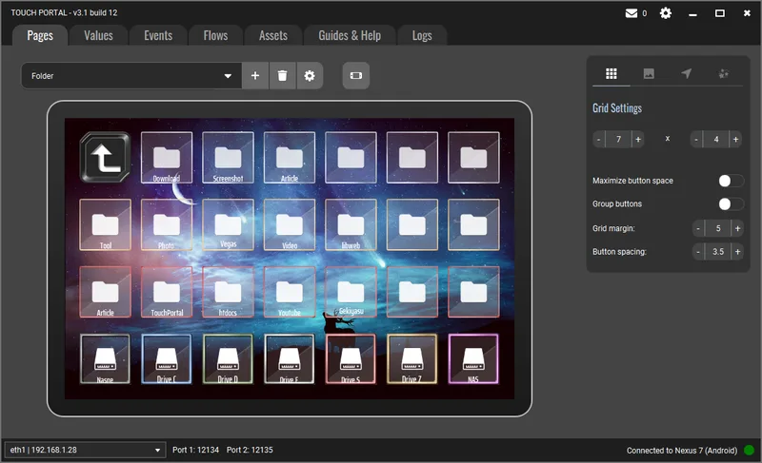The width and height of the screenshot is (762, 463).
Task: Open the navigation arrow settings tab icon
Action: [x=686, y=73]
